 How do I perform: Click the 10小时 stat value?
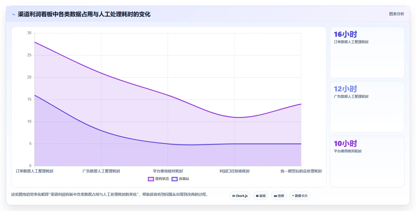pos(345,143)
